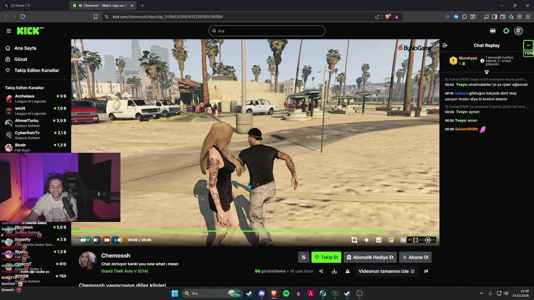Open Spotify from the taskbar
The width and height of the screenshot is (534, 300).
pyautogui.click(x=286, y=293)
